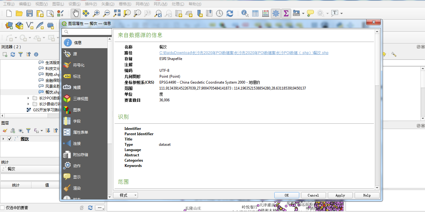
Task: Click the info panel vertical scrollbar down arrow
Action: [377, 188]
